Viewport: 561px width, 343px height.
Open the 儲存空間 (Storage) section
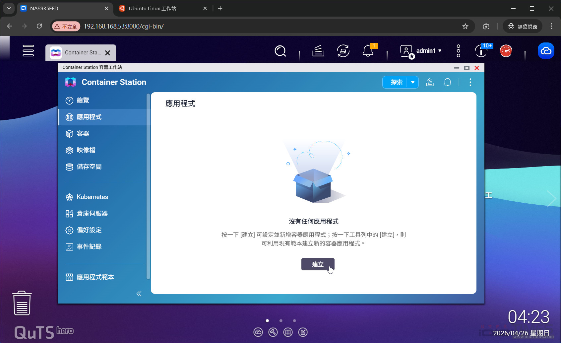(x=89, y=167)
